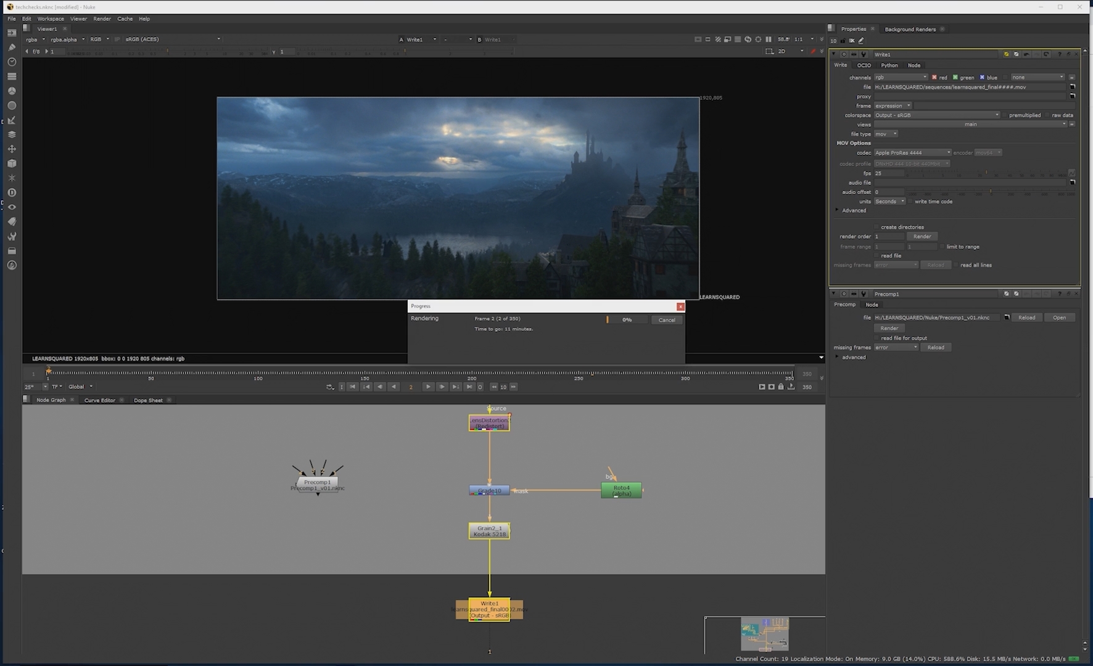Click the fps slider in MOV Options
The image size is (1093, 666).
[986, 173]
